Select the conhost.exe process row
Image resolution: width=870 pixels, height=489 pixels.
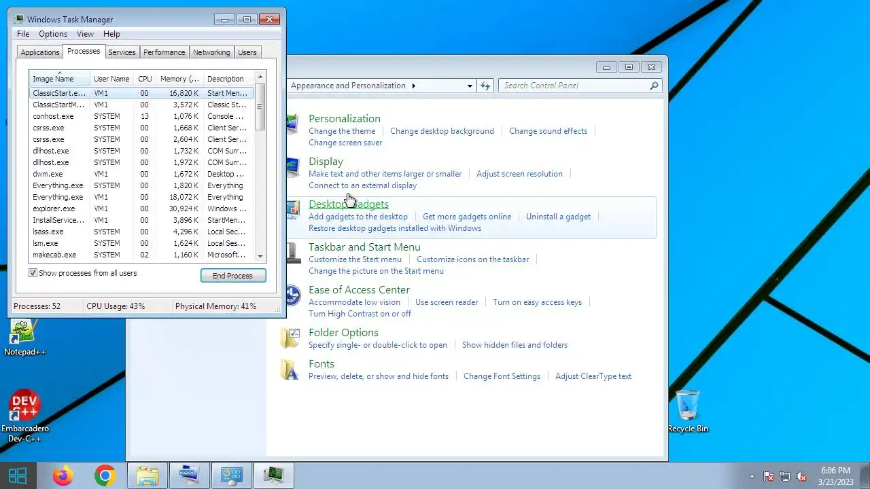point(141,116)
